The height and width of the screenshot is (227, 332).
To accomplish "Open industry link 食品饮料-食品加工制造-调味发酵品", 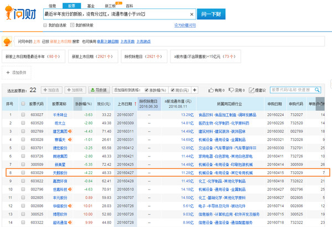I will pos(227,115).
